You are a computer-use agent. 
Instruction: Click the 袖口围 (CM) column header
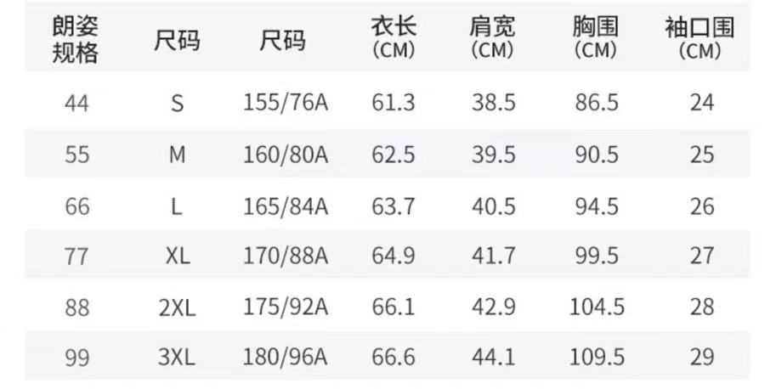coord(701,40)
